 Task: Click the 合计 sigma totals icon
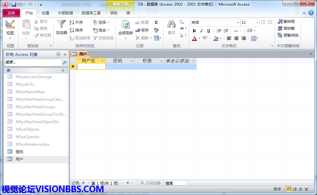(x=156, y=22)
